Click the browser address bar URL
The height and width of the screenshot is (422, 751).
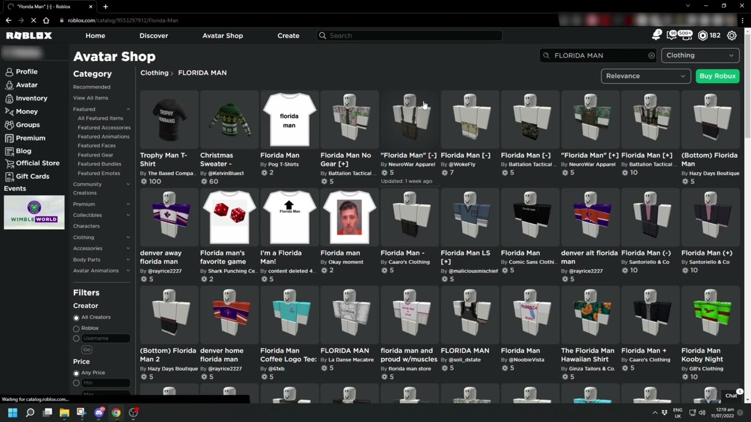[x=123, y=21]
